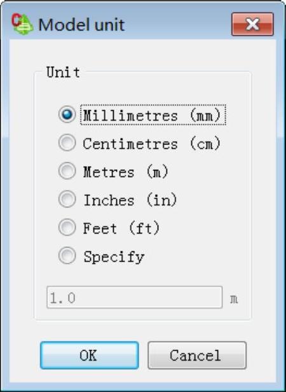Click the "m" suffix beside the value field
Screen dimensions: 286x392
234,298
